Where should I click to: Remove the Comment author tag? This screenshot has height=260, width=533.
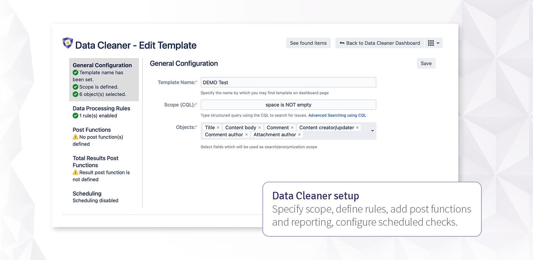pyautogui.click(x=247, y=135)
